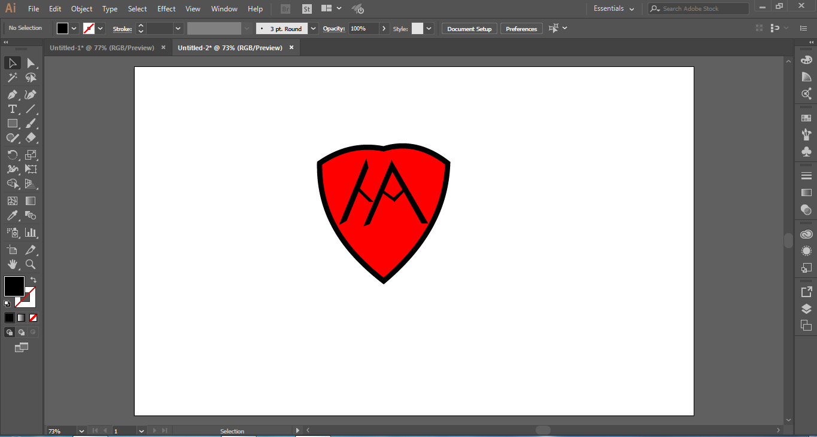Open the Layers panel icon

806,308
